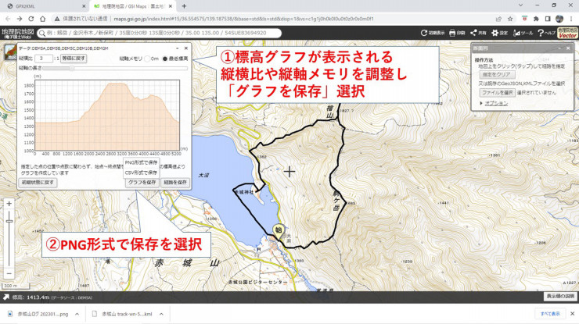This screenshot has width=579, height=324.
Task: Share this page via address bar icon
Action: coord(499,19)
